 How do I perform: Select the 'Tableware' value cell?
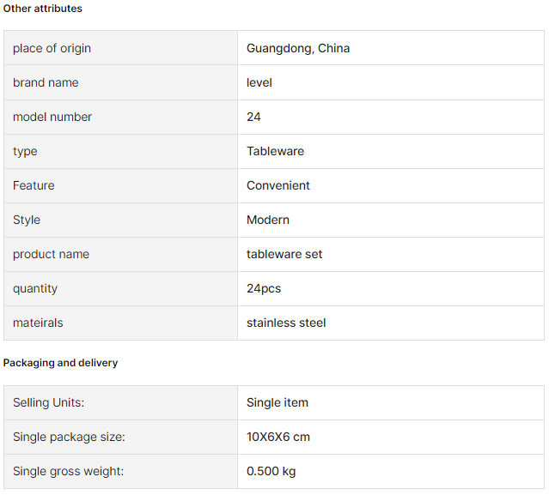point(391,151)
